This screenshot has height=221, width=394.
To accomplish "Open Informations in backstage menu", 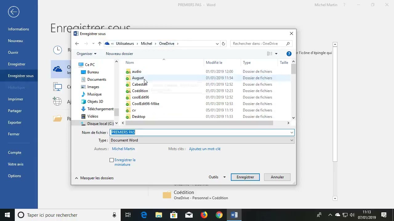I will click(18, 29).
